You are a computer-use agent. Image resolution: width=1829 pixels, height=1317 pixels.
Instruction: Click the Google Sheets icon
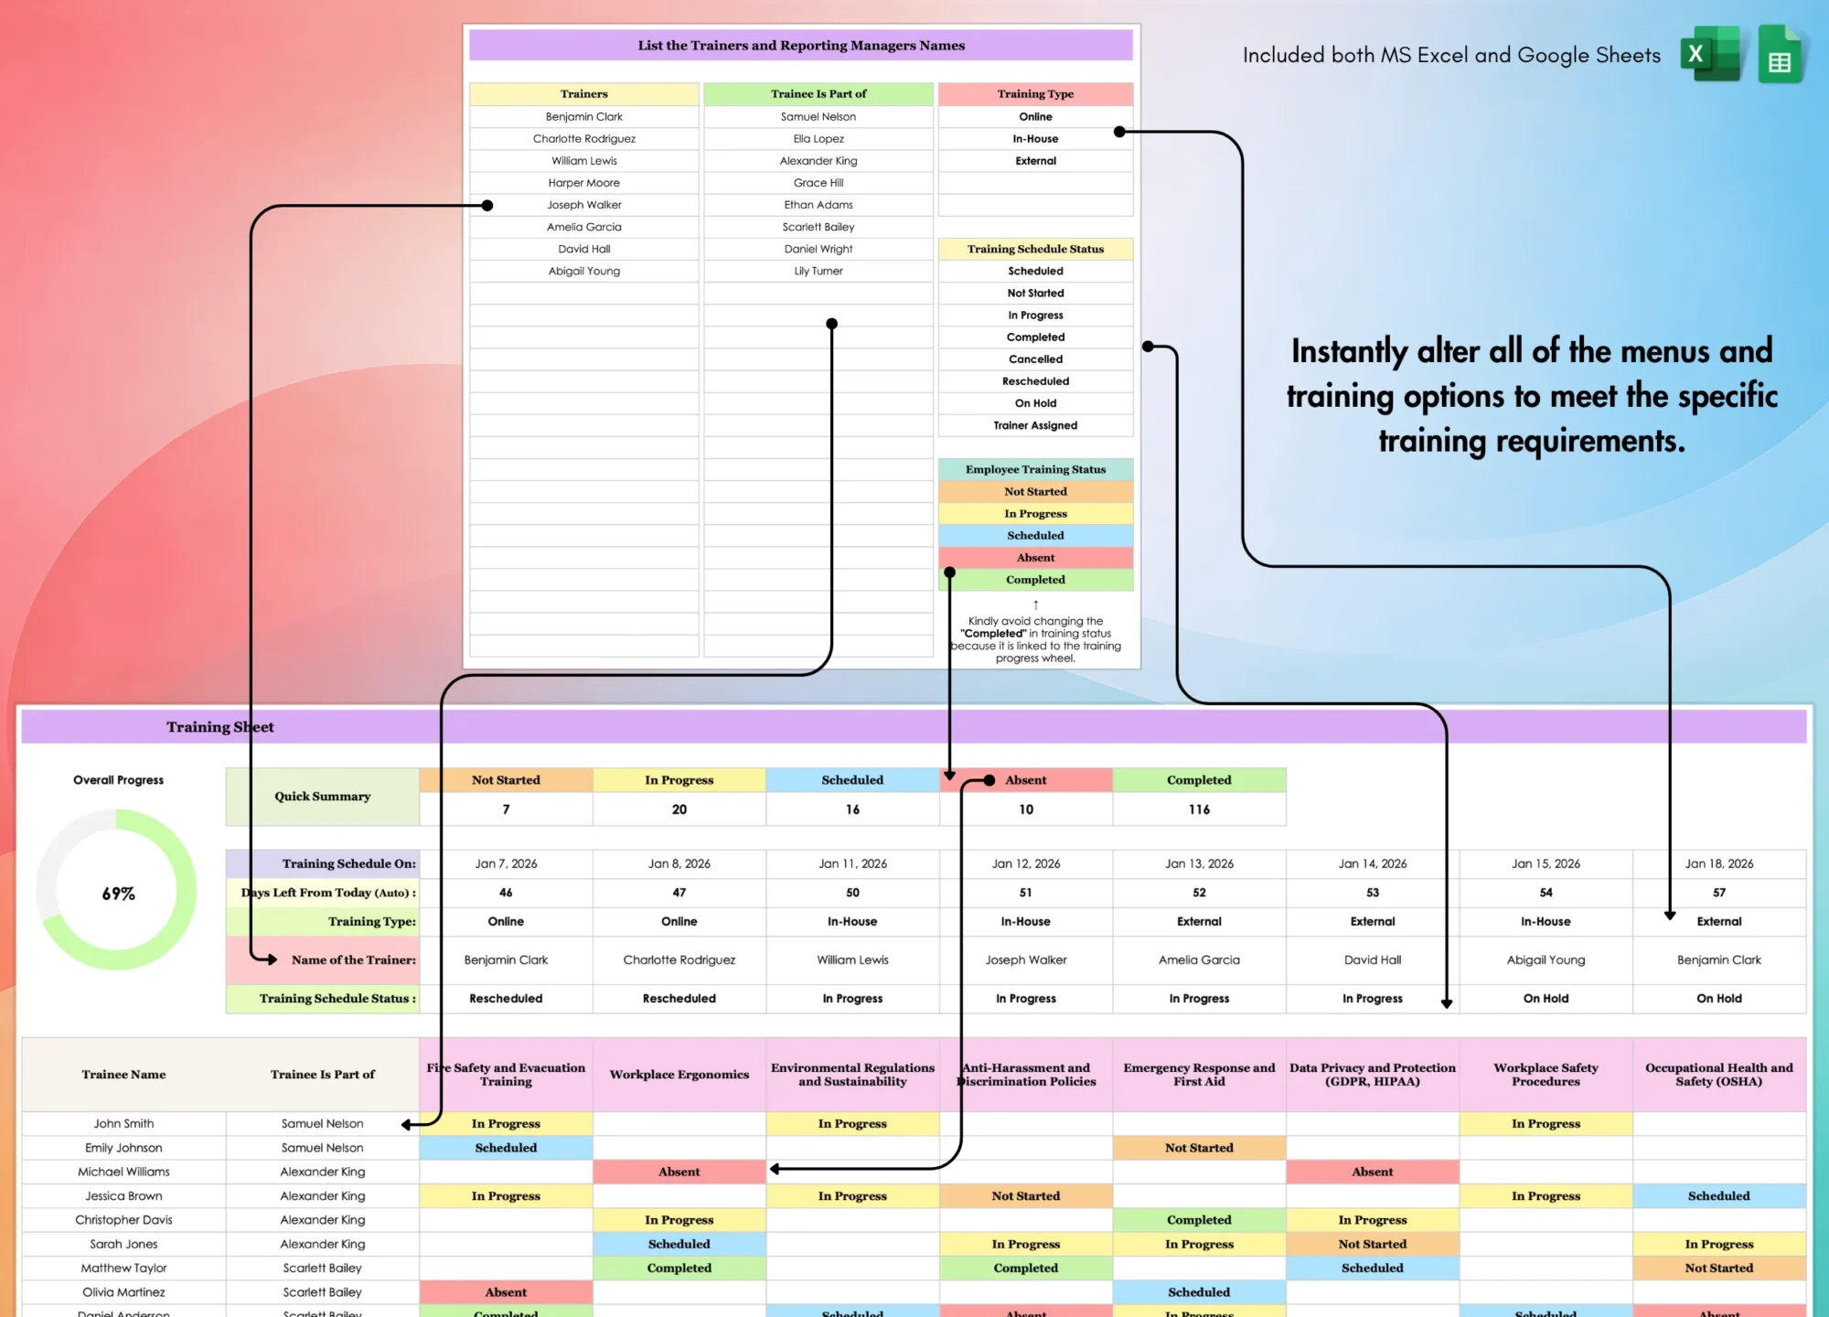[1780, 55]
